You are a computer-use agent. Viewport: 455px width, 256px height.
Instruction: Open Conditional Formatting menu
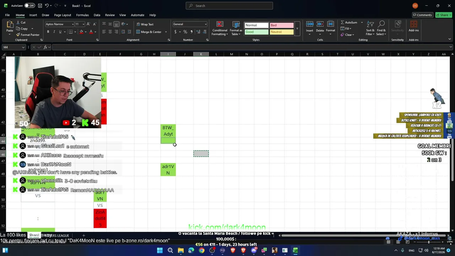(220, 28)
